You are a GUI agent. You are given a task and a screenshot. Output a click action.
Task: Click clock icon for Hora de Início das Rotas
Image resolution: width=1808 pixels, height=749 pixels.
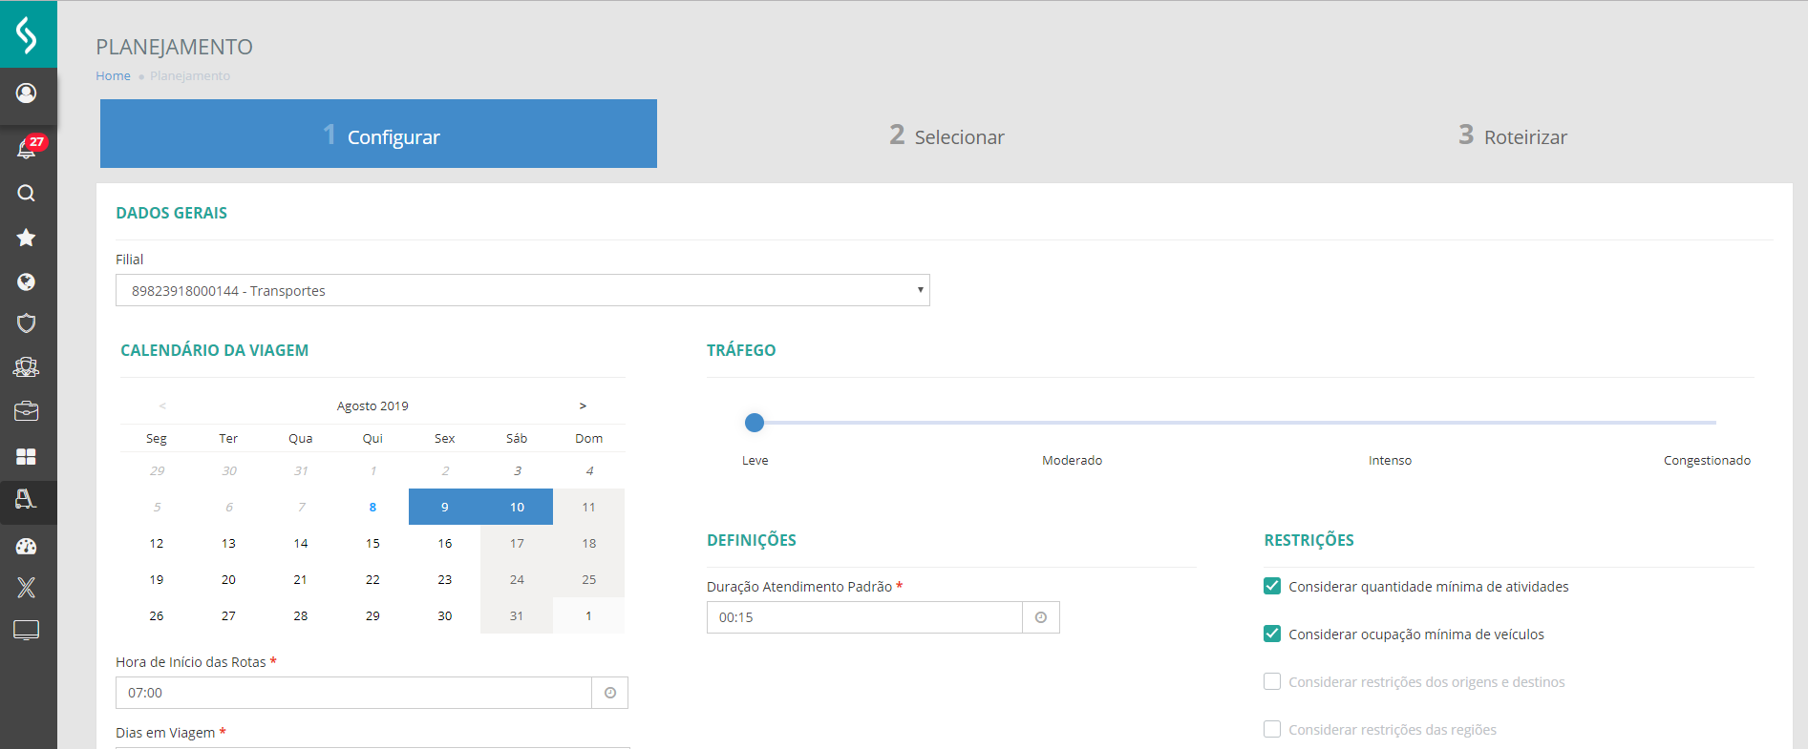[610, 693]
